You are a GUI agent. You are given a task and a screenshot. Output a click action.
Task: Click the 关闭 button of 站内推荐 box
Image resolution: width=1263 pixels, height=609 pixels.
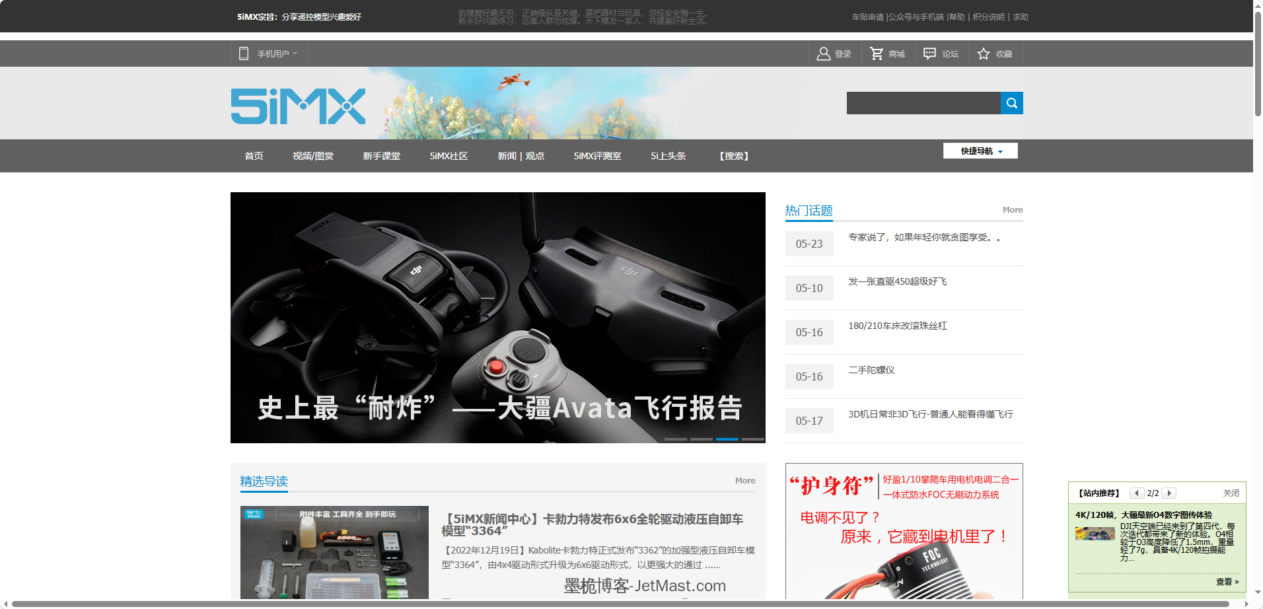click(1231, 493)
